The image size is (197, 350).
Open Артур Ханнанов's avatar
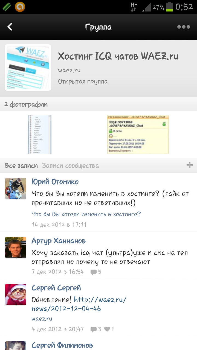(16, 247)
